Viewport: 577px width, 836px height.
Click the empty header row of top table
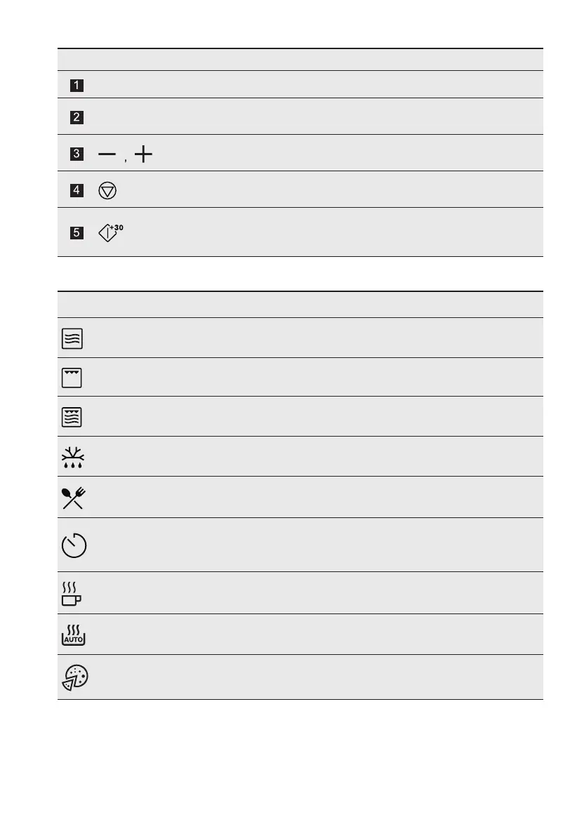(x=300, y=60)
